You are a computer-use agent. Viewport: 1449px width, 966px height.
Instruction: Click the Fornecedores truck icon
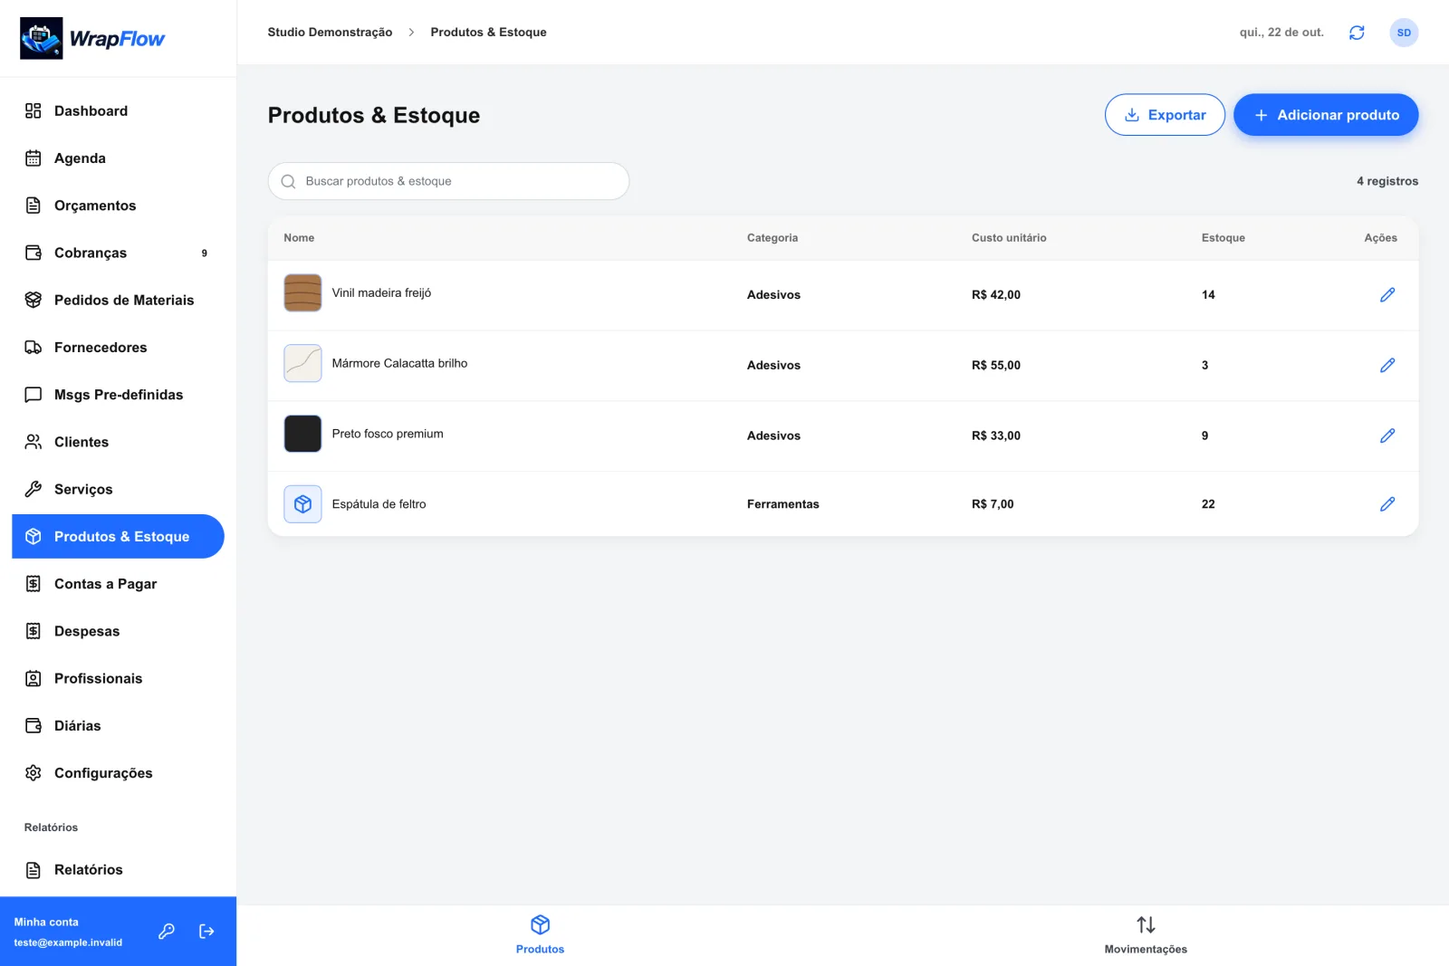[x=34, y=348]
